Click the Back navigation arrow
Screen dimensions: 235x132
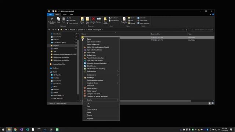[x=49, y=30]
